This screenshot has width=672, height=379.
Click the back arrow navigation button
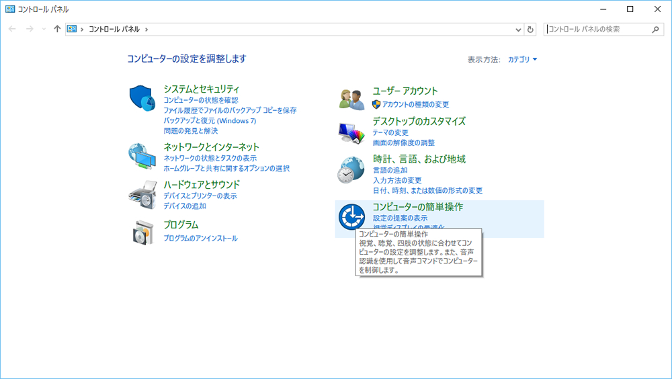pos(12,29)
